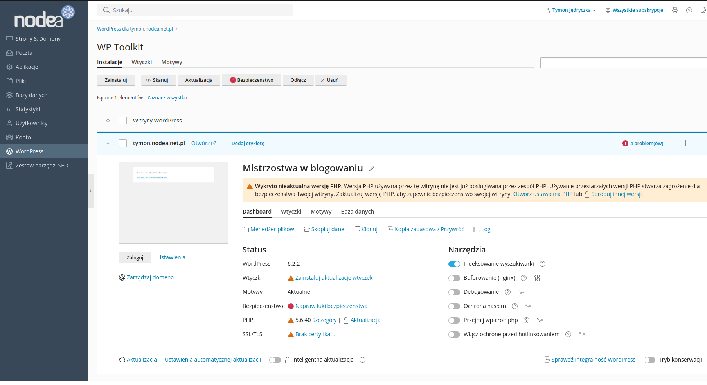
Task: Click the website preview thumbnail
Action: click(173, 202)
